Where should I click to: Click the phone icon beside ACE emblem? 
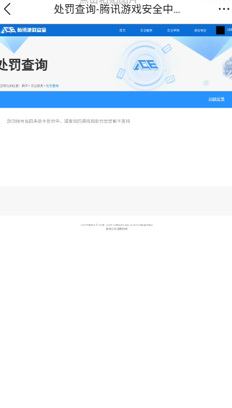(121, 73)
